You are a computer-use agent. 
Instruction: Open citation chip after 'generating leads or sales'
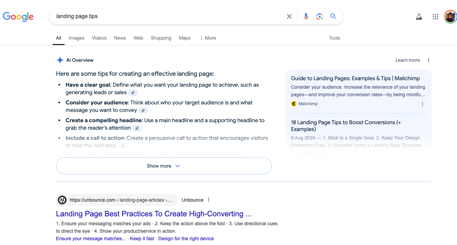click(x=133, y=92)
